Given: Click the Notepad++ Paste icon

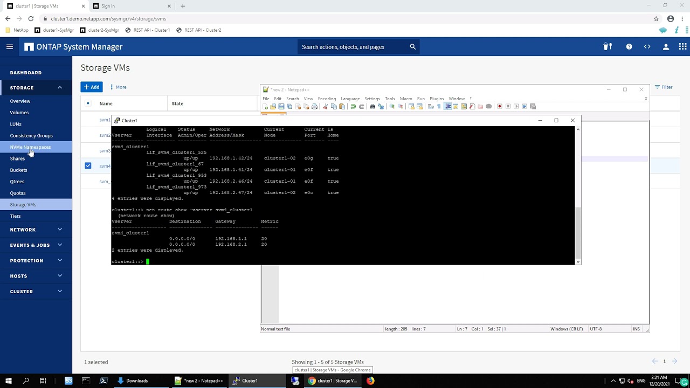Looking at the screenshot, I should click(x=342, y=106).
